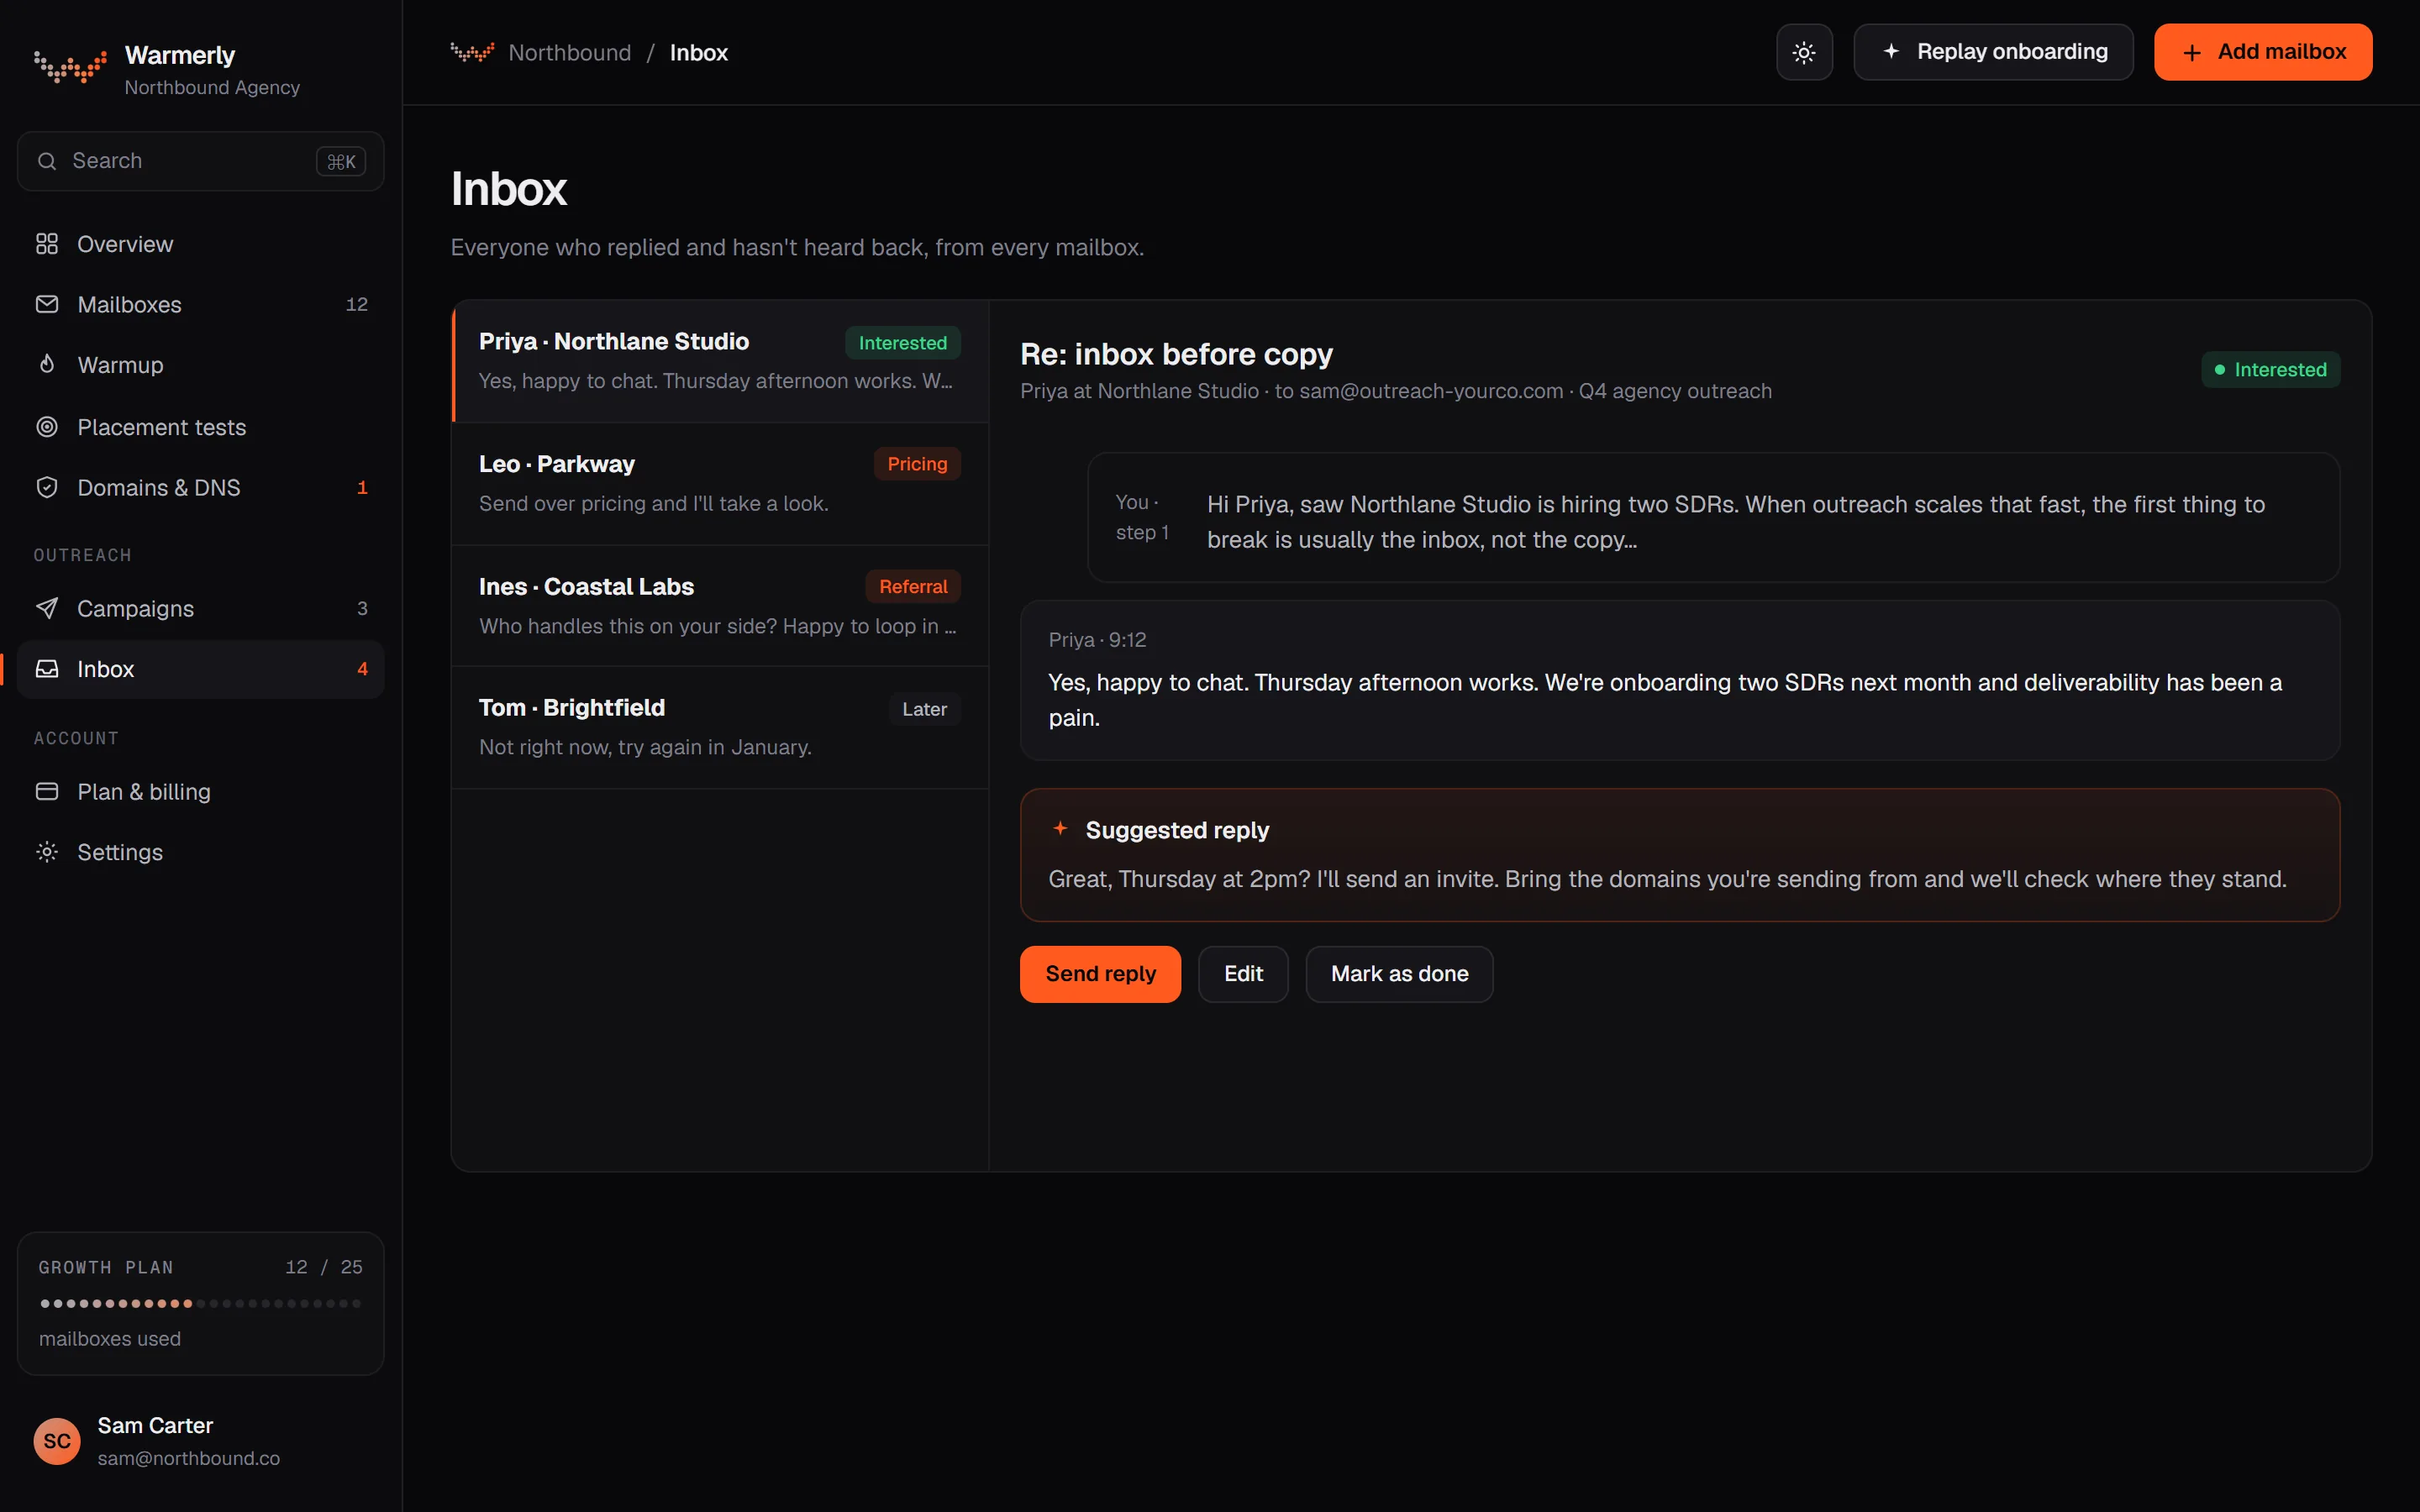Edit the suggested reply
Image resolution: width=2420 pixels, height=1512 pixels.
click(x=1243, y=974)
